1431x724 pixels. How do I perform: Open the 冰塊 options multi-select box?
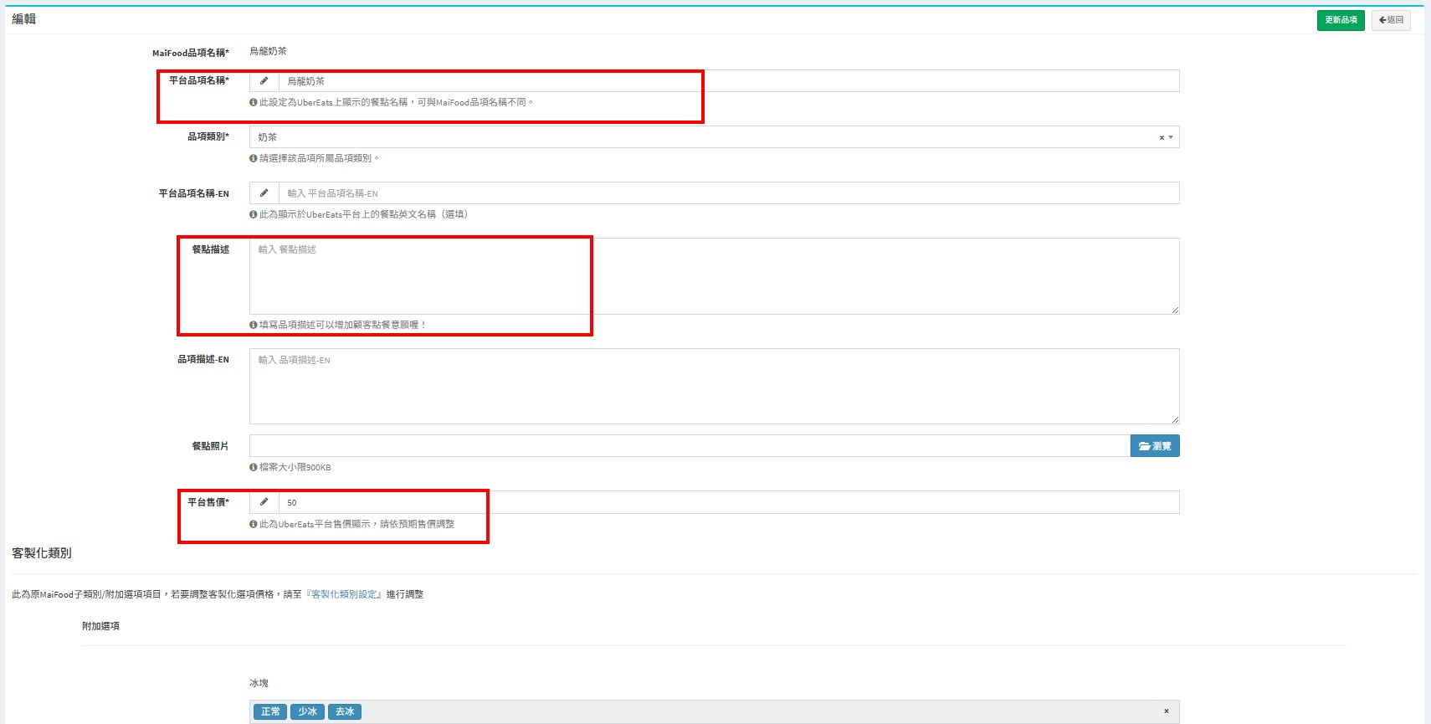753,711
